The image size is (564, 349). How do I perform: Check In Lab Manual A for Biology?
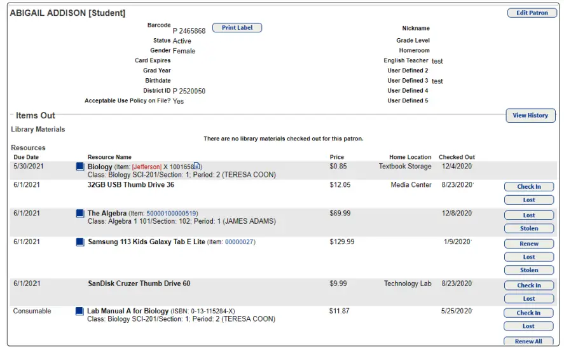528,313
